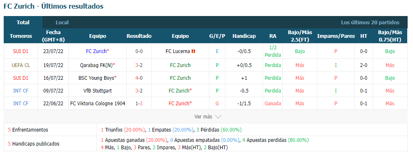Expand the Ver más chevron arrow

click(x=218, y=117)
